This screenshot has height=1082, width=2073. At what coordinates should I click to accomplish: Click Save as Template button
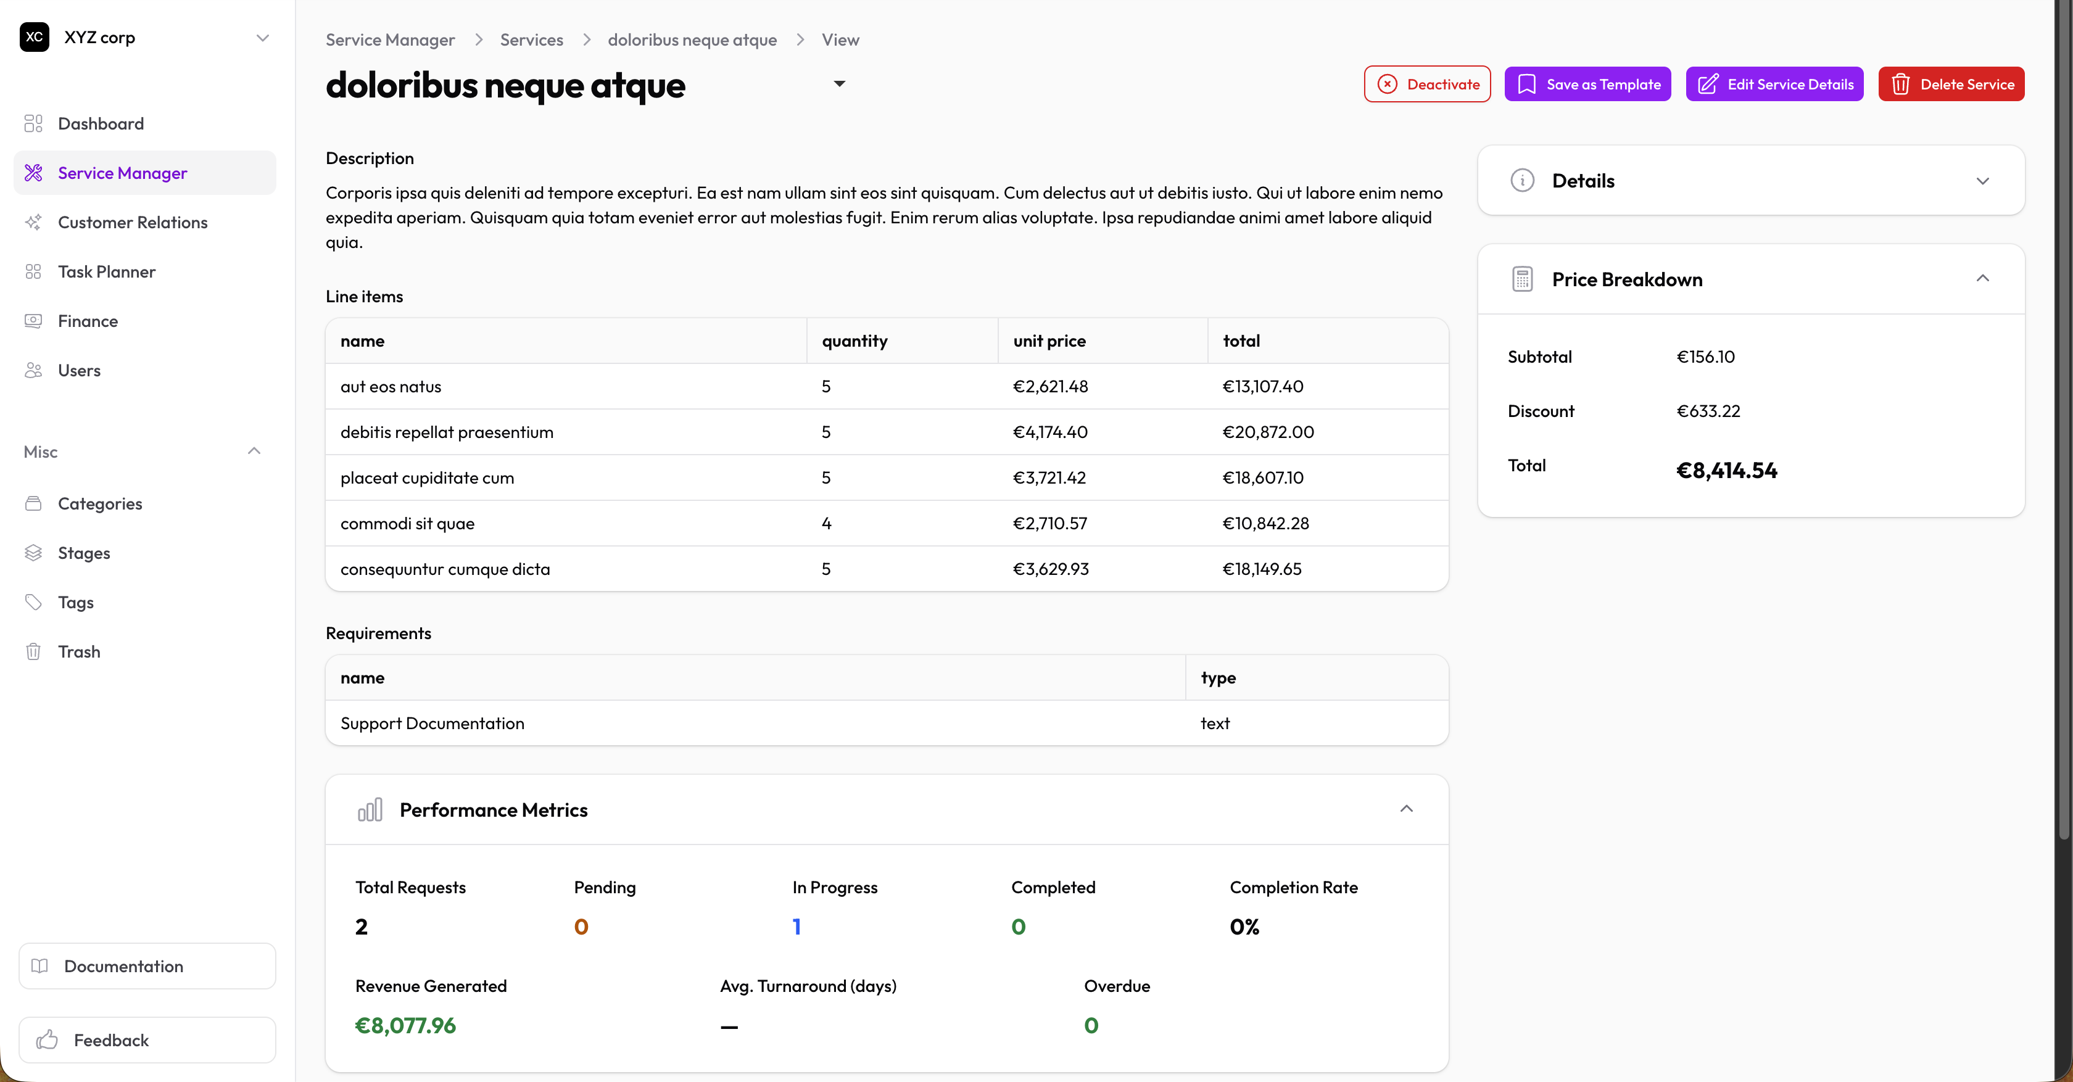[x=1587, y=85]
